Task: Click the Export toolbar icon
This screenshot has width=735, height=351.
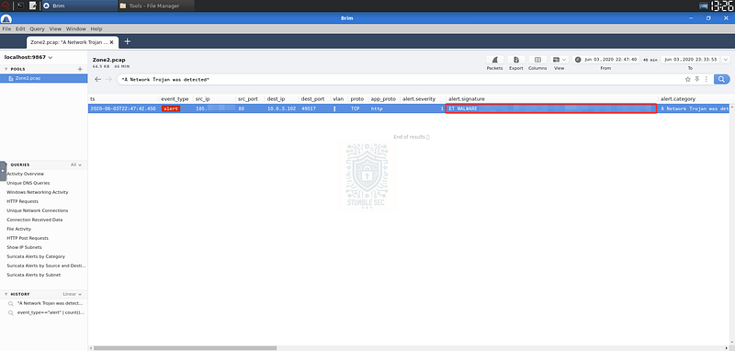Action: point(516,60)
